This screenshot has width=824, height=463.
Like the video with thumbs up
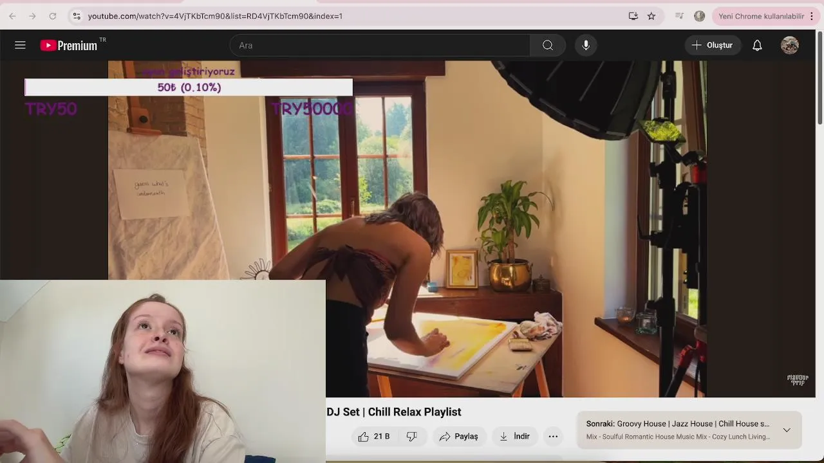pos(373,437)
